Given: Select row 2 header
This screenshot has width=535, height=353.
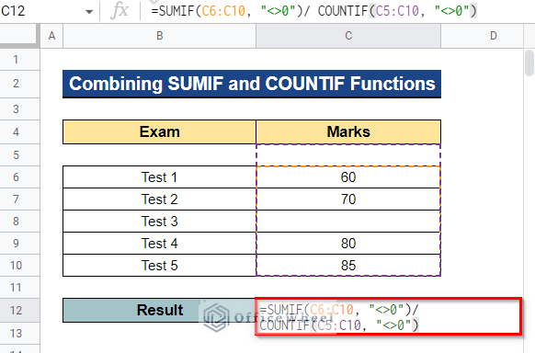Looking at the screenshot, I should (20, 84).
